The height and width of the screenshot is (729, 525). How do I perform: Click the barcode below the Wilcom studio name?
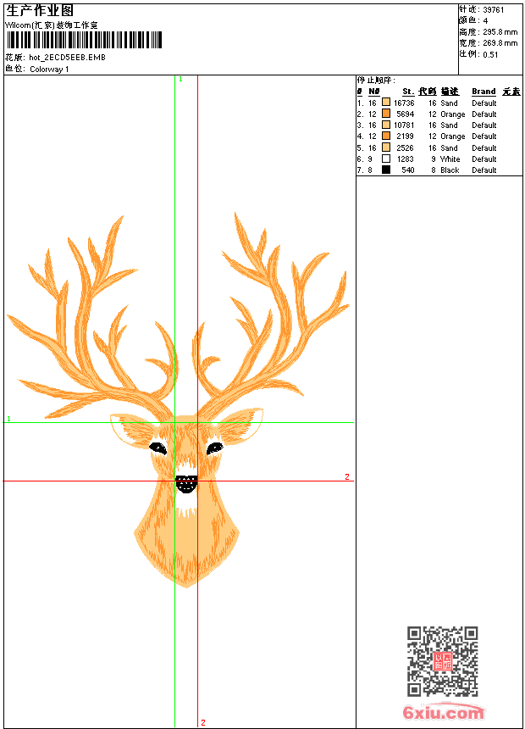(x=84, y=41)
